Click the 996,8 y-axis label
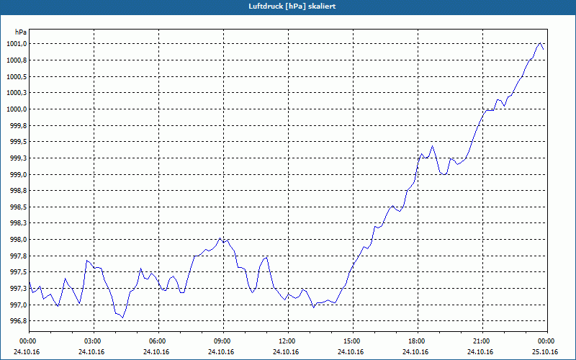Viewport: 576px width, 360px height. [19, 321]
